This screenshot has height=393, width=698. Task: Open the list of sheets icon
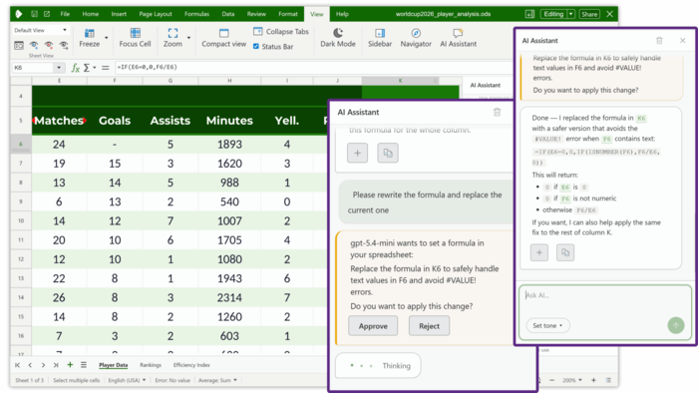click(x=83, y=365)
